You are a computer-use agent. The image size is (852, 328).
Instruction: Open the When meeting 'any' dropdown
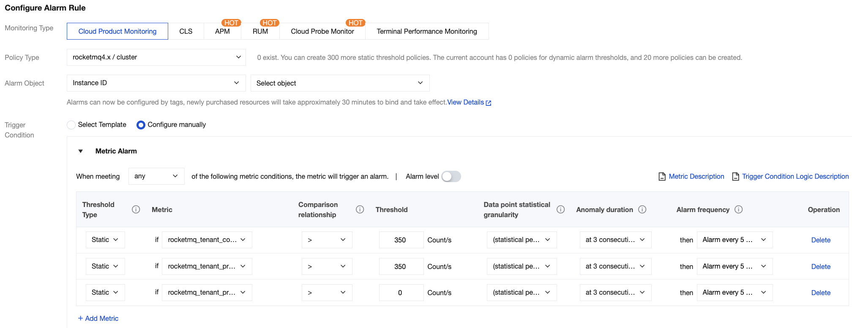[156, 176]
